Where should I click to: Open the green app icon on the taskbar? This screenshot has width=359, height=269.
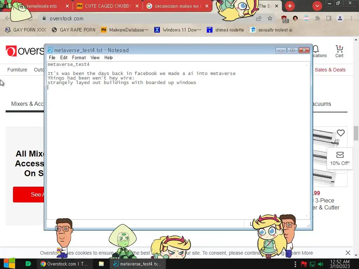(28, 264)
